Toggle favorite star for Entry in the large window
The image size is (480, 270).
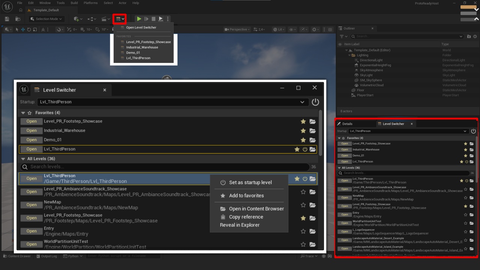click(303, 231)
